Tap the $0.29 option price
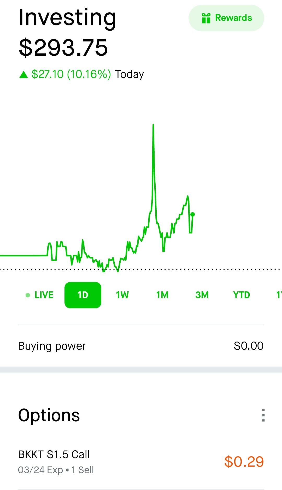 coord(244,462)
